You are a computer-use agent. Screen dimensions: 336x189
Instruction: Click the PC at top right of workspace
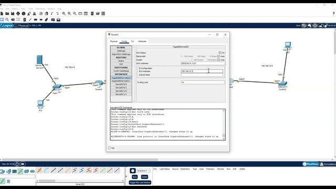[288, 45]
